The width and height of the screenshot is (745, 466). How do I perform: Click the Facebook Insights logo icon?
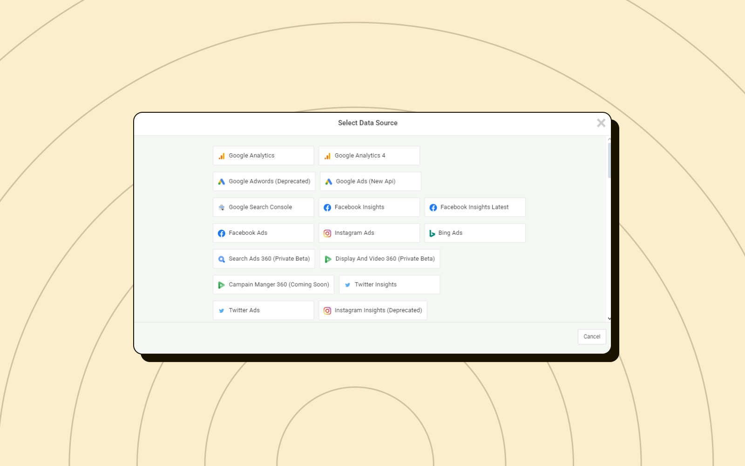point(327,207)
